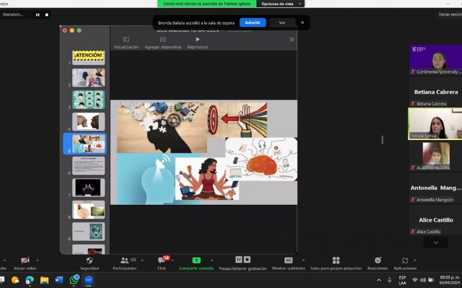Pause recording in bottom Pausar/detener grabación control
The height and width of the screenshot is (288, 462).
pos(239,259)
